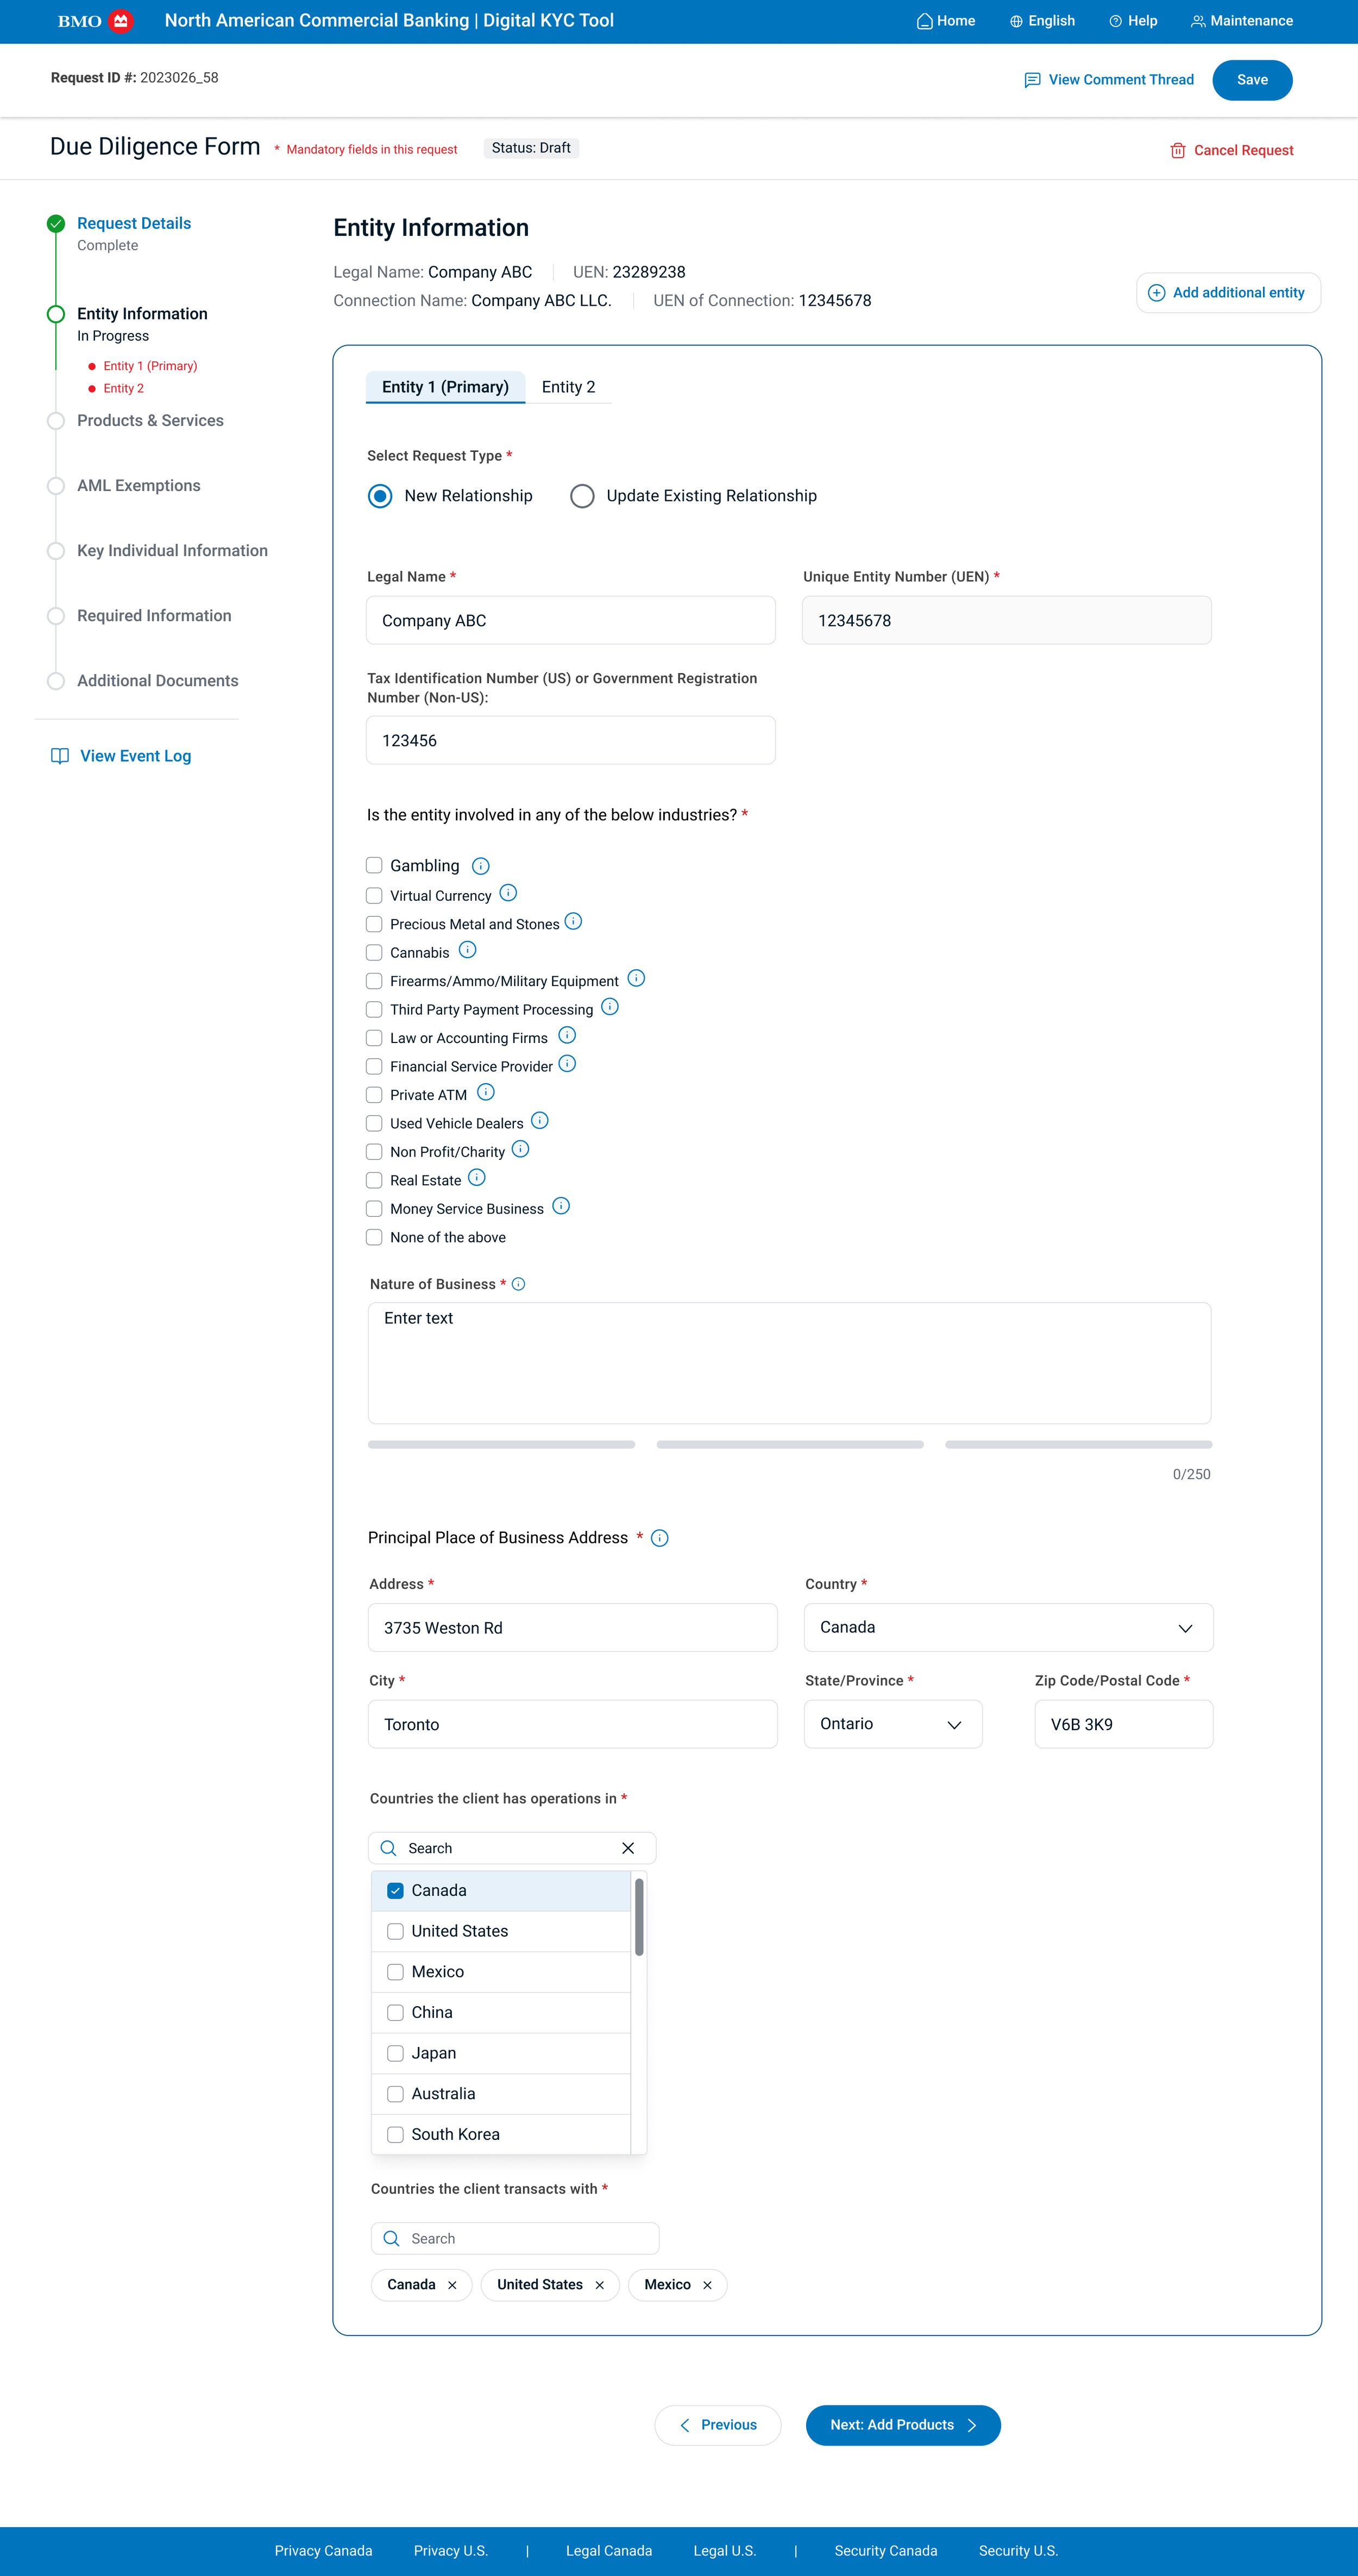Click the Next: Add Products button
Image resolution: width=1358 pixels, height=2576 pixels.
[902, 2425]
